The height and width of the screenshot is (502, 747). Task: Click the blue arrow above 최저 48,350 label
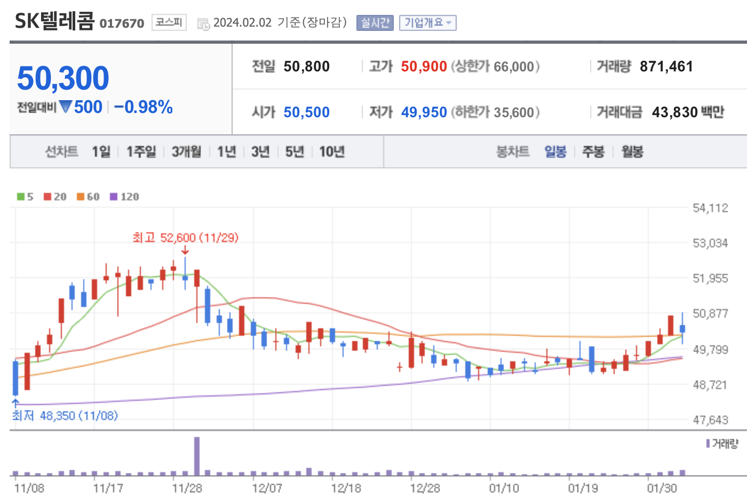tap(15, 403)
